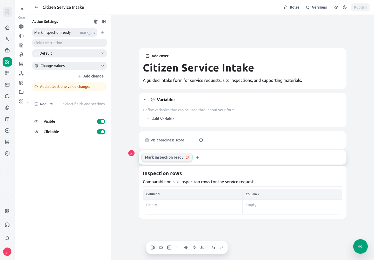Turn off the Visible switch

101,121
